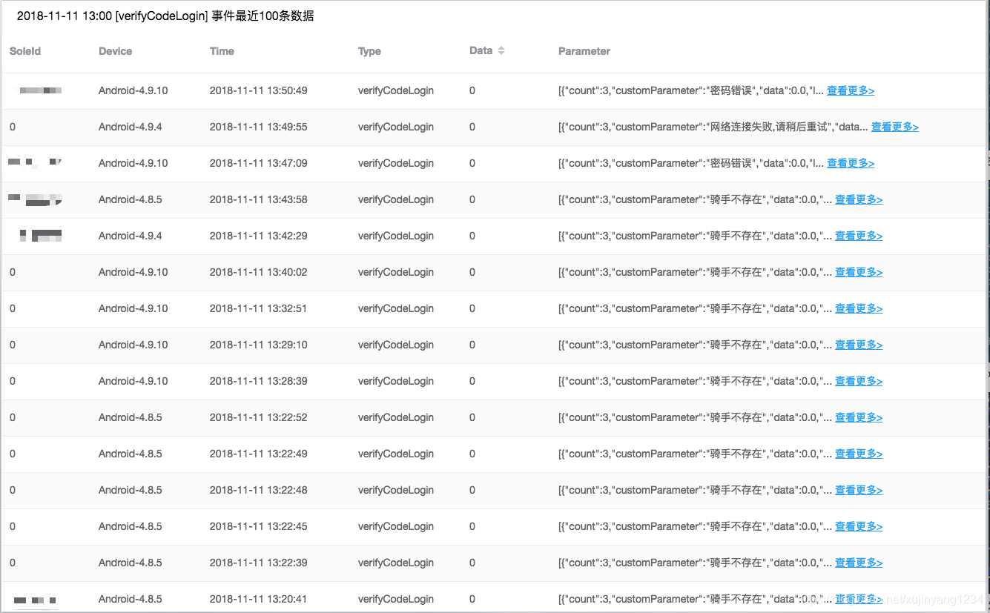Click Data value 0 in 13:50:49 row
This screenshot has width=990, height=613.
(x=472, y=90)
